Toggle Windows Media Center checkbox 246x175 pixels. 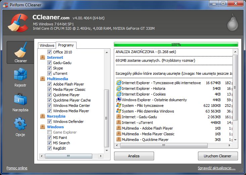coord(49,106)
